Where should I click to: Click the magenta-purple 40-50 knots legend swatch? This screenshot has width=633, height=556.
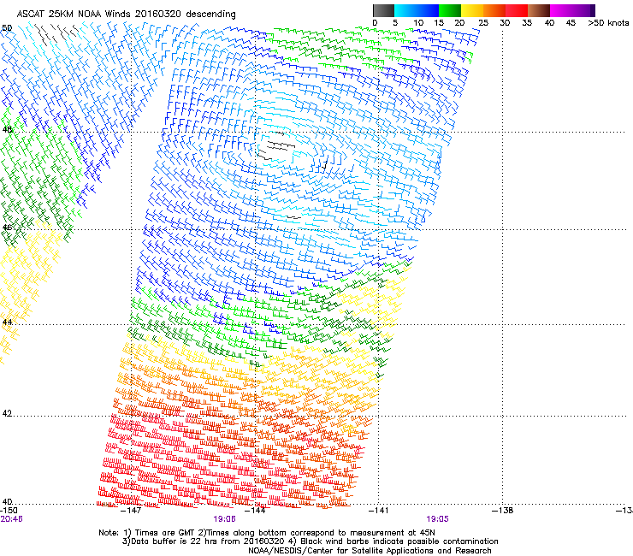coord(572,10)
